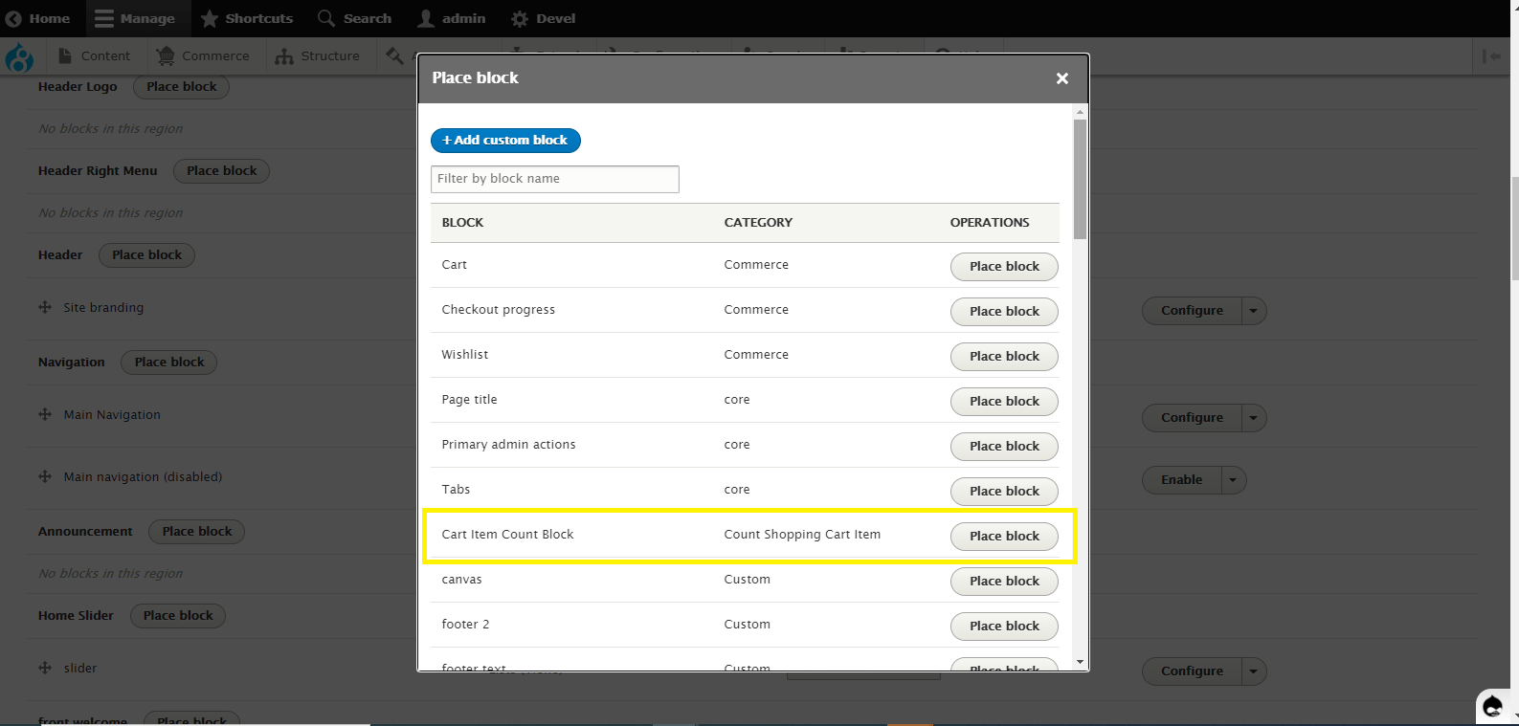Open the Content admin menu item

pyautogui.click(x=94, y=55)
